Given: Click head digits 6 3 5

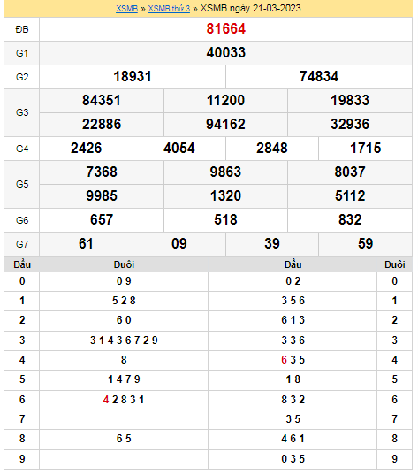Looking at the screenshot, I should coord(293,360).
